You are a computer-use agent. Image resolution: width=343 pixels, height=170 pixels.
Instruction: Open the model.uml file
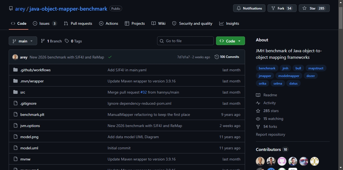click(29, 148)
